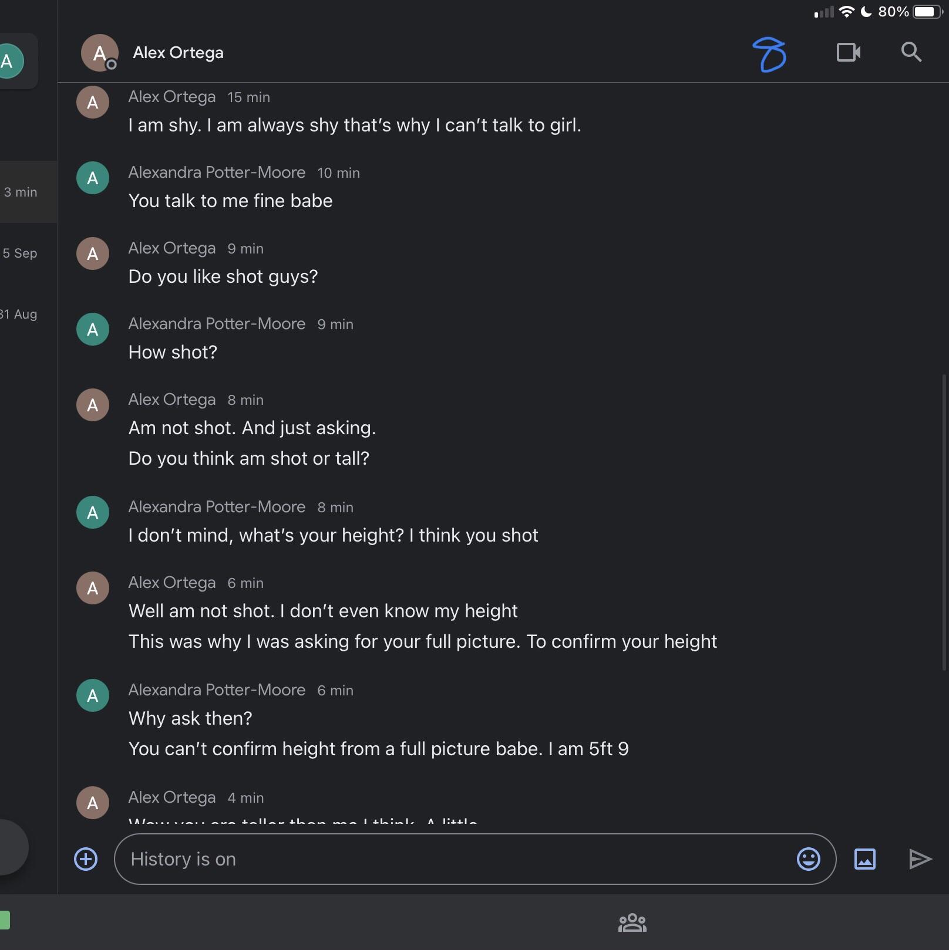Open the emoji picker

coord(808,859)
